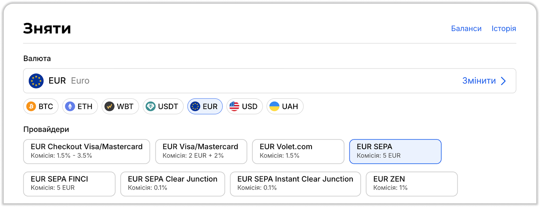Pick EUR Volet.com provider
540x207 pixels.
click(x=298, y=151)
